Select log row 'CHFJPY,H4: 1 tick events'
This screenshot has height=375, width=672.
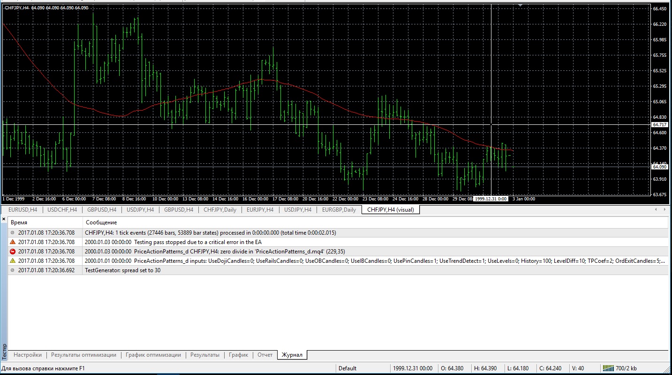(x=338, y=233)
